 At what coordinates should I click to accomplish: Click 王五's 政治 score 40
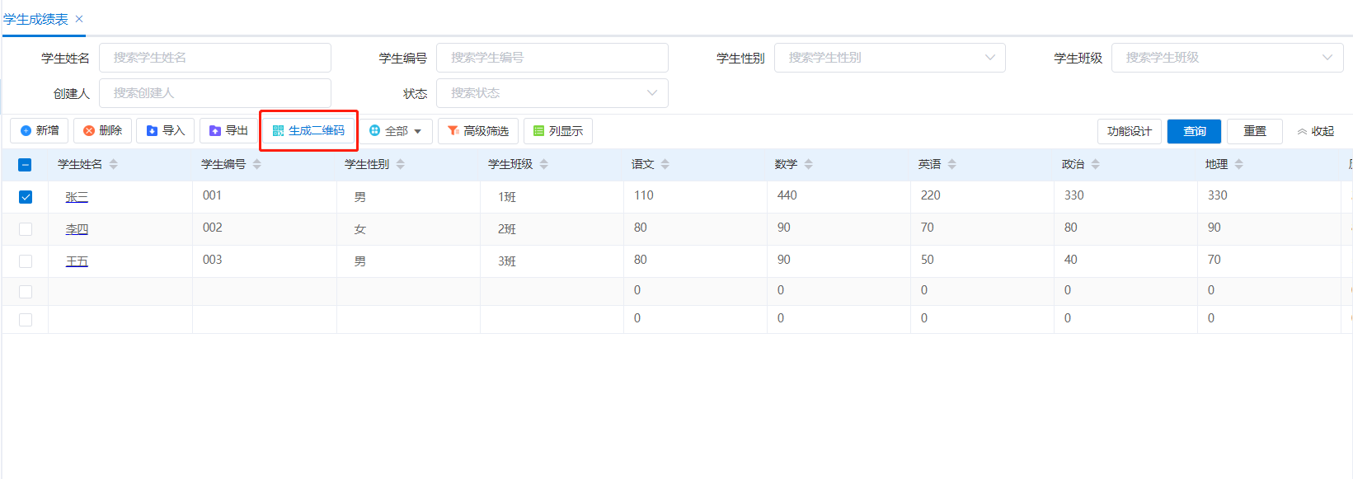(x=1071, y=260)
